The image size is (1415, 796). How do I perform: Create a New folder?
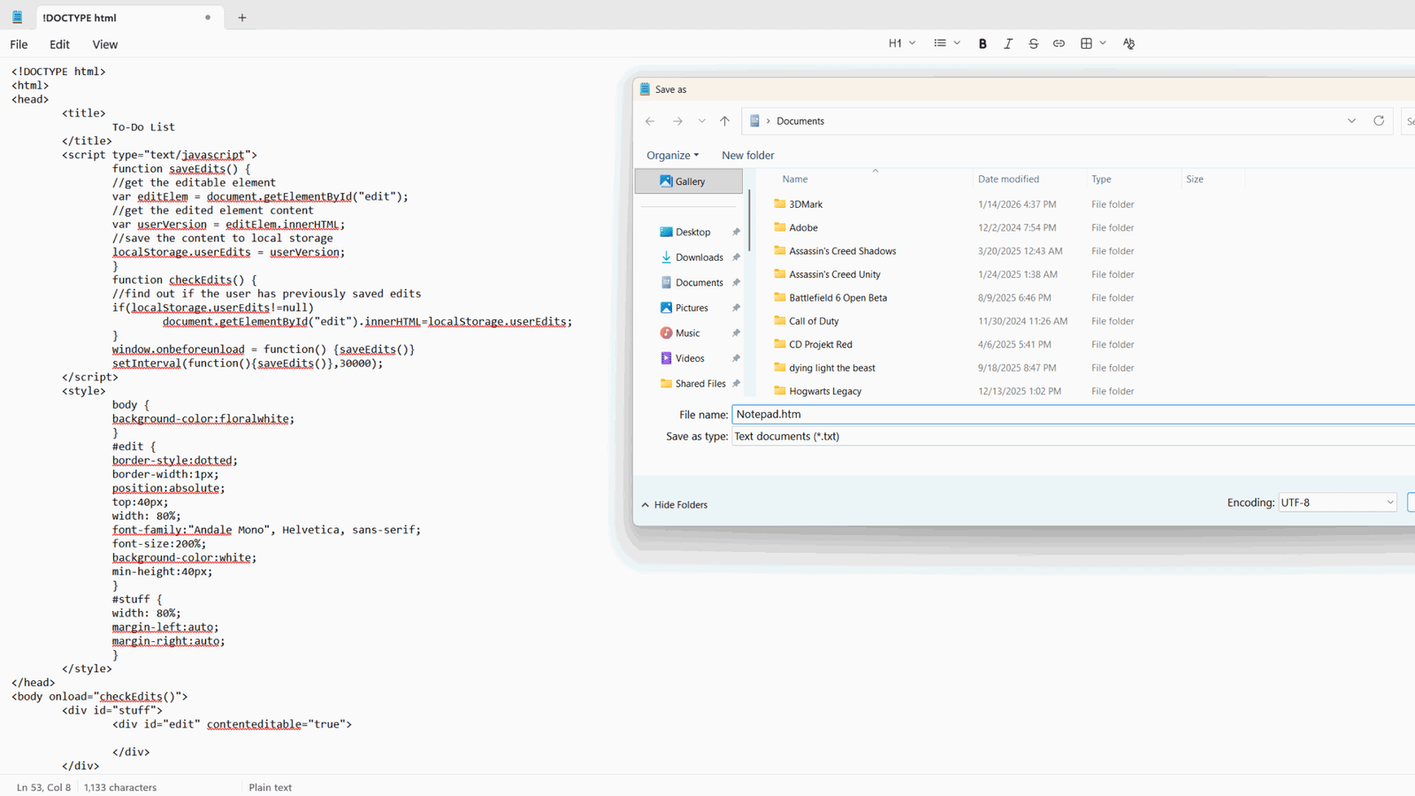pos(747,155)
